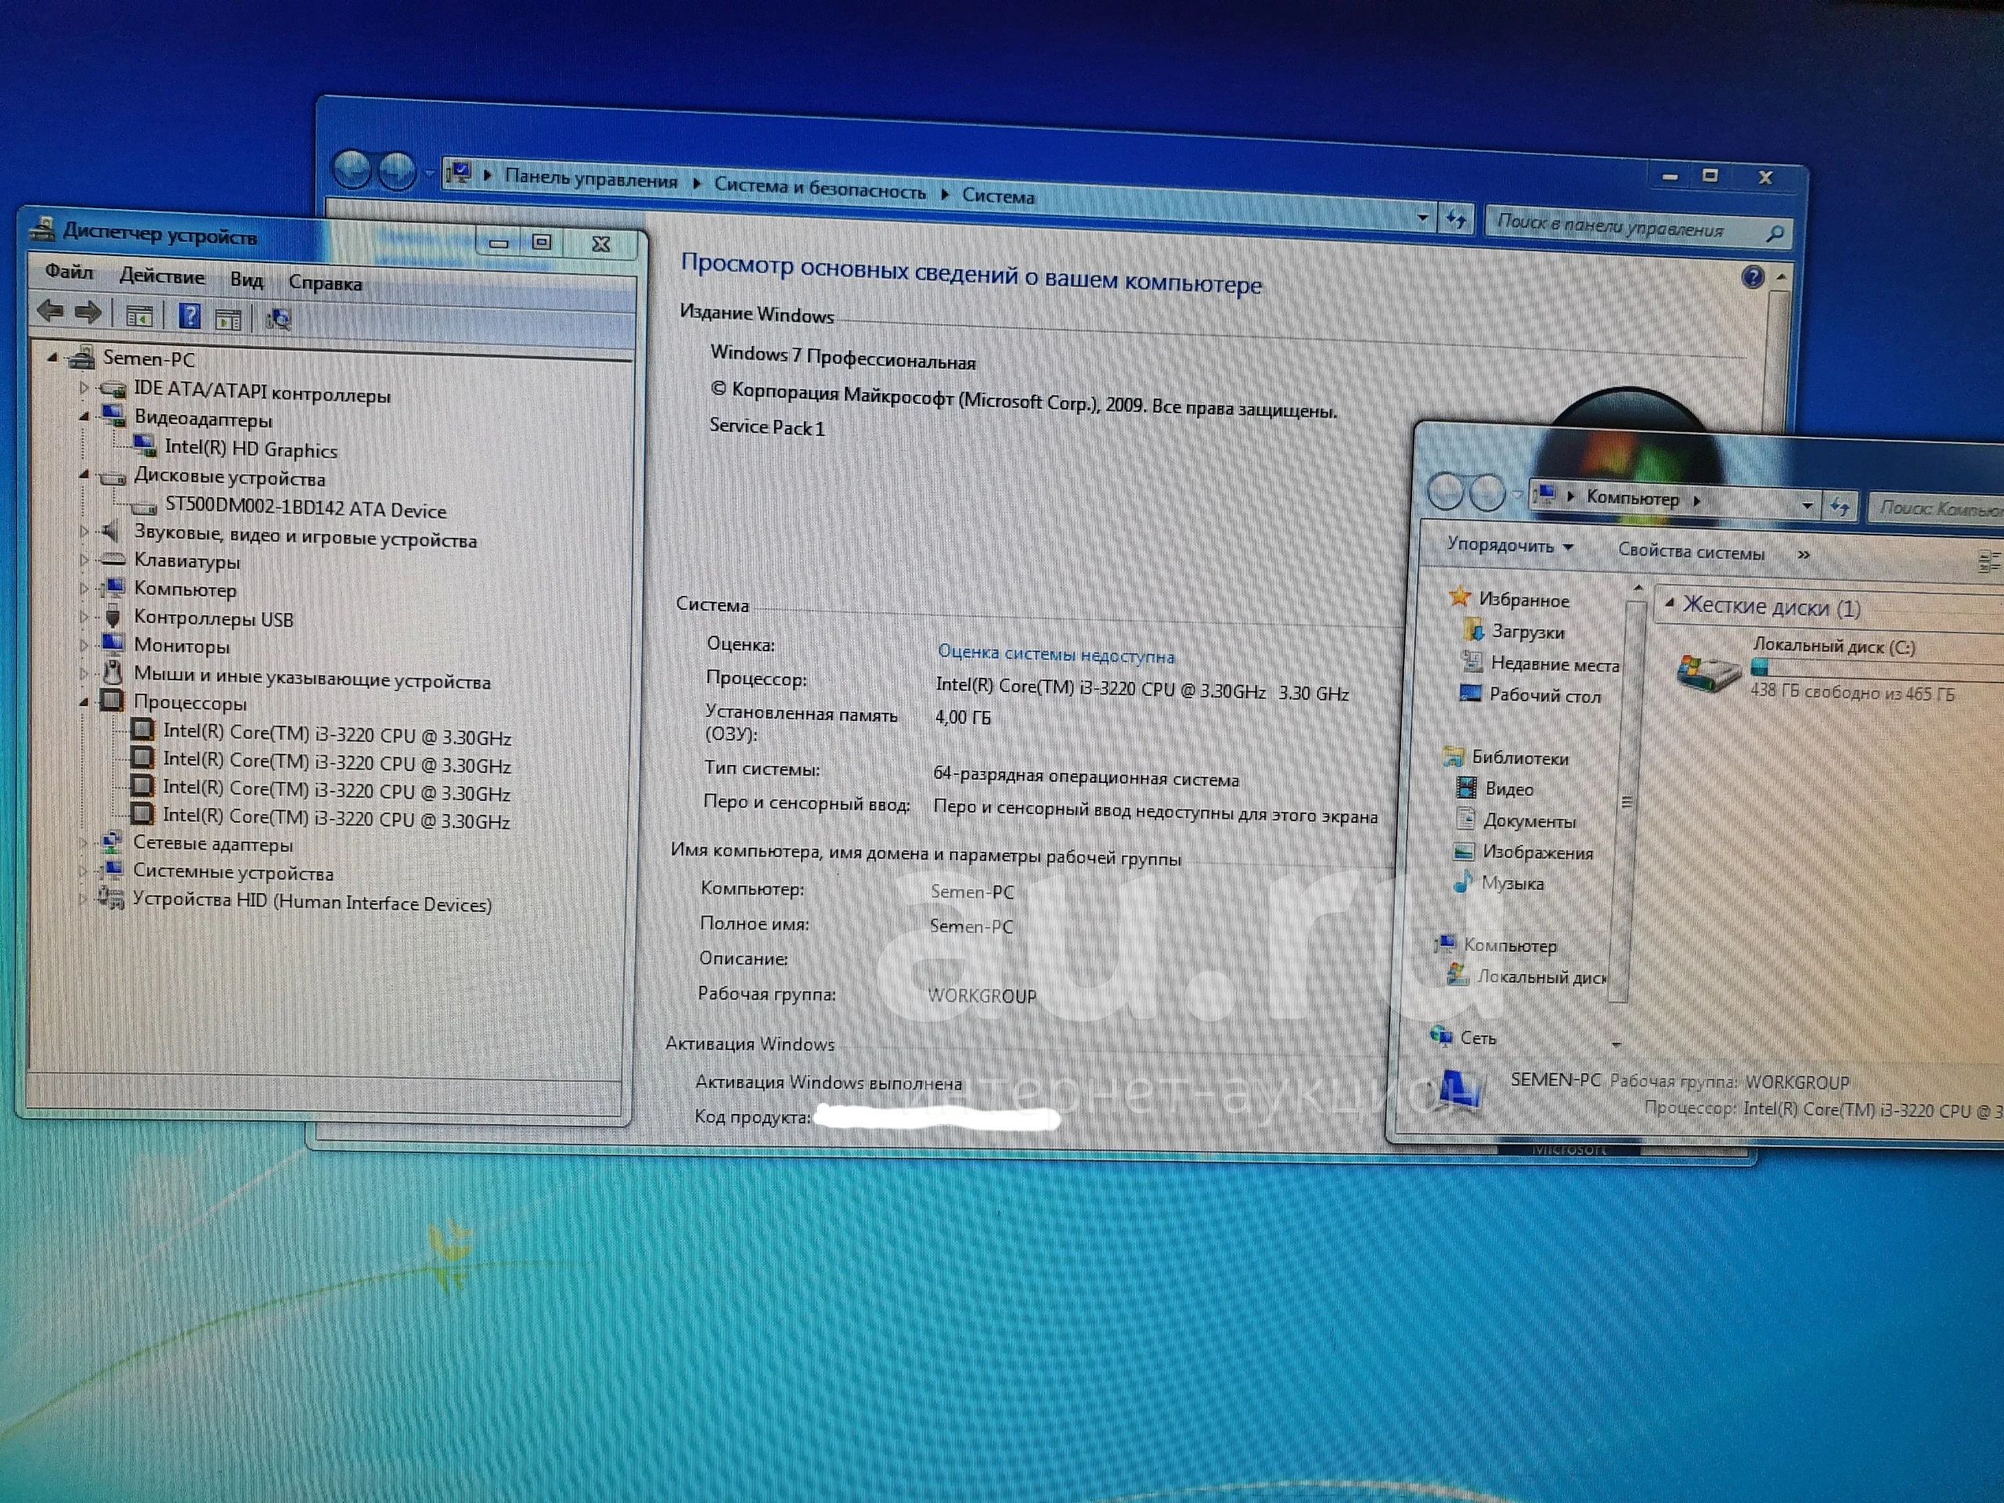Viewport: 2004px width, 1503px height.
Task: Click the show/hide console tree toolbar icon
Action: tap(139, 315)
